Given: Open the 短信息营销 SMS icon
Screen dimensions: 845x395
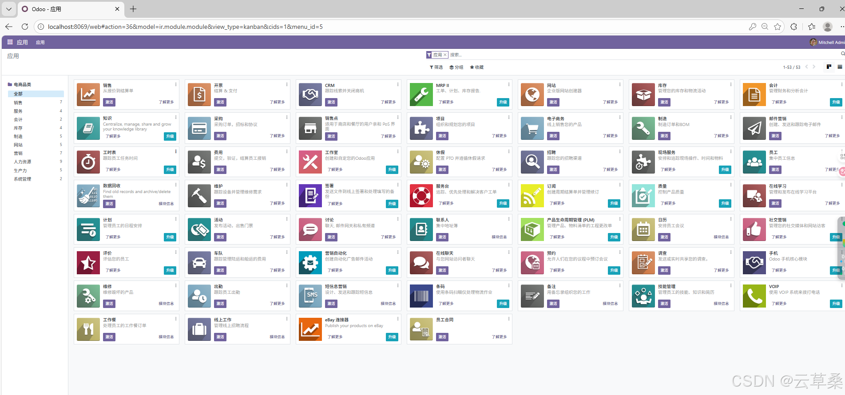Looking at the screenshot, I should 310,296.
